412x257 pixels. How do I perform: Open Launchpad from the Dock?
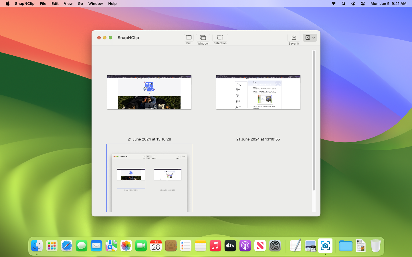point(52,246)
